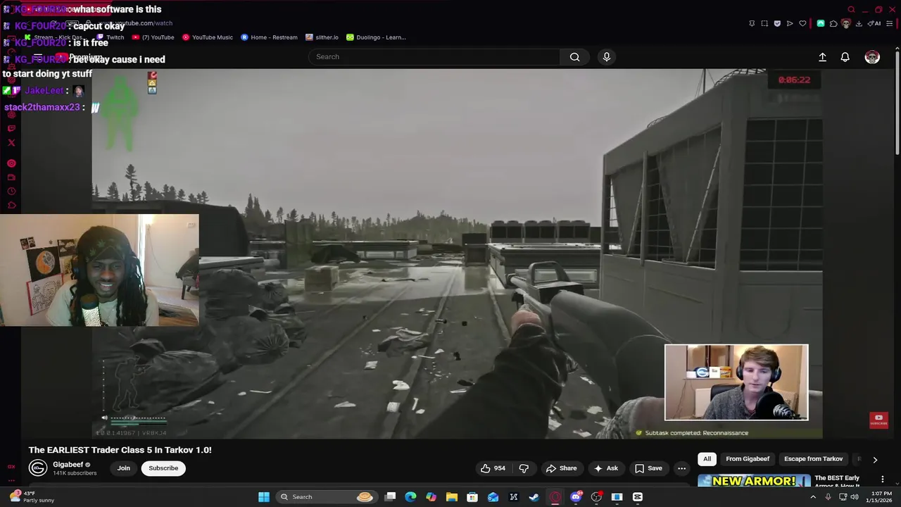Image resolution: width=901 pixels, height=507 pixels.
Task: Open File Explorer from the taskbar
Action: 452,497
